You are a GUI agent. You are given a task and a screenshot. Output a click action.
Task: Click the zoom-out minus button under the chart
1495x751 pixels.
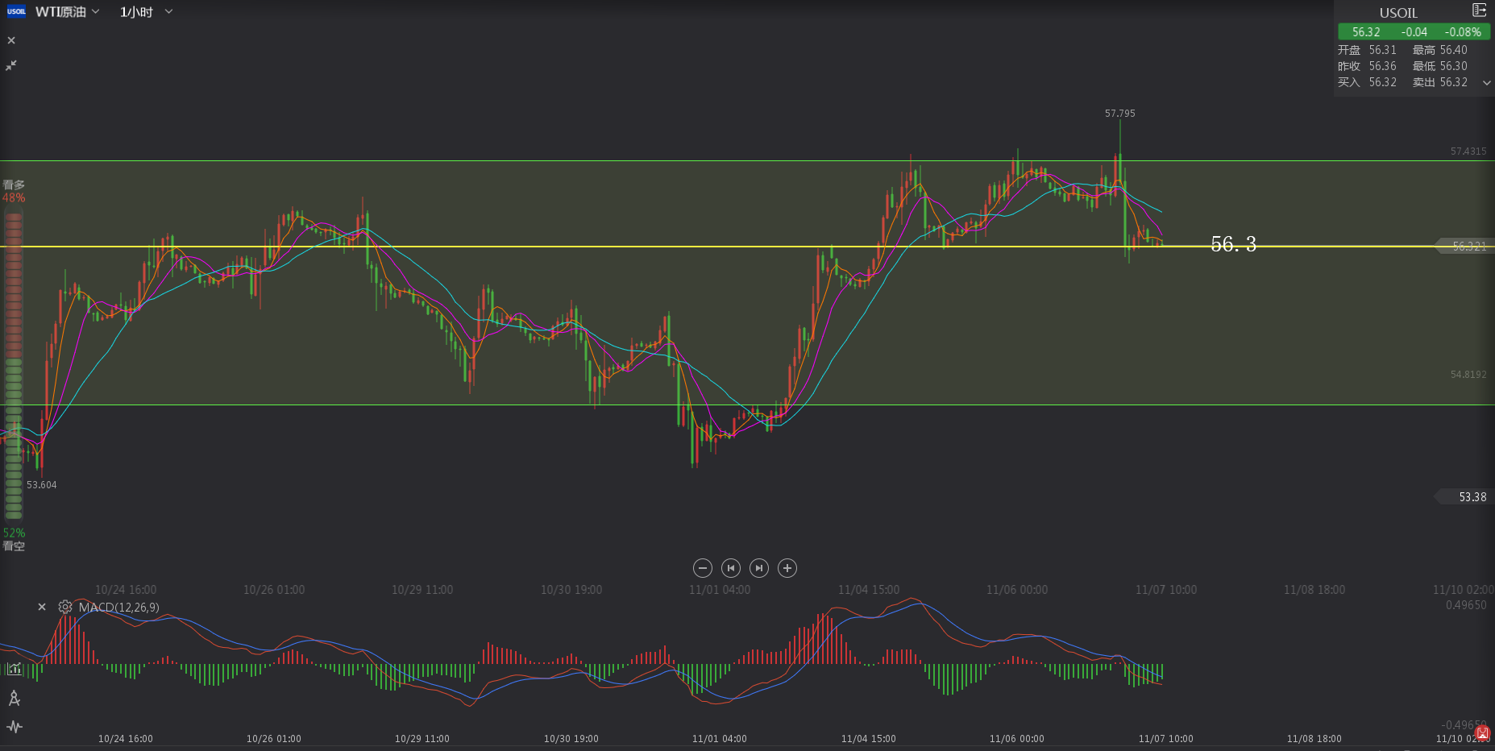703,568
